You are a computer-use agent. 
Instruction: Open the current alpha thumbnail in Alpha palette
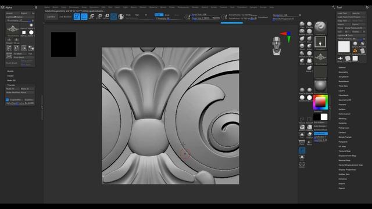coord(13,29)
